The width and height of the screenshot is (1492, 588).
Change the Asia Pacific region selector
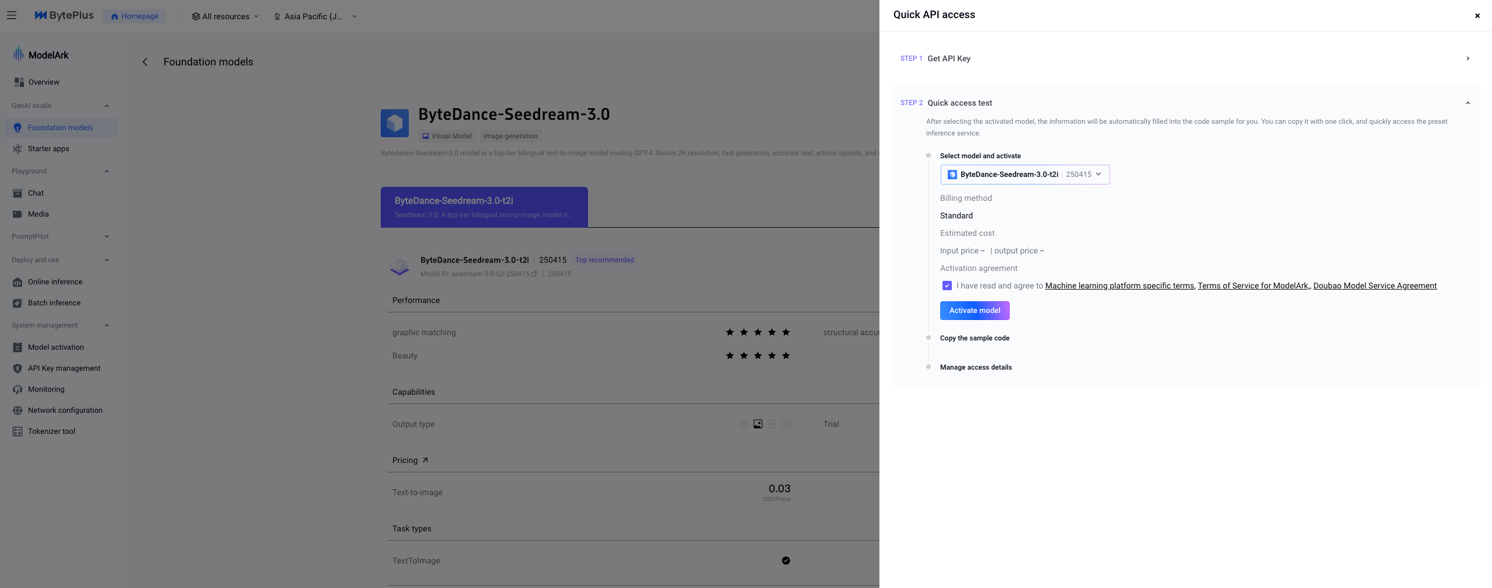pyautogui.click(x=315, y=16)
